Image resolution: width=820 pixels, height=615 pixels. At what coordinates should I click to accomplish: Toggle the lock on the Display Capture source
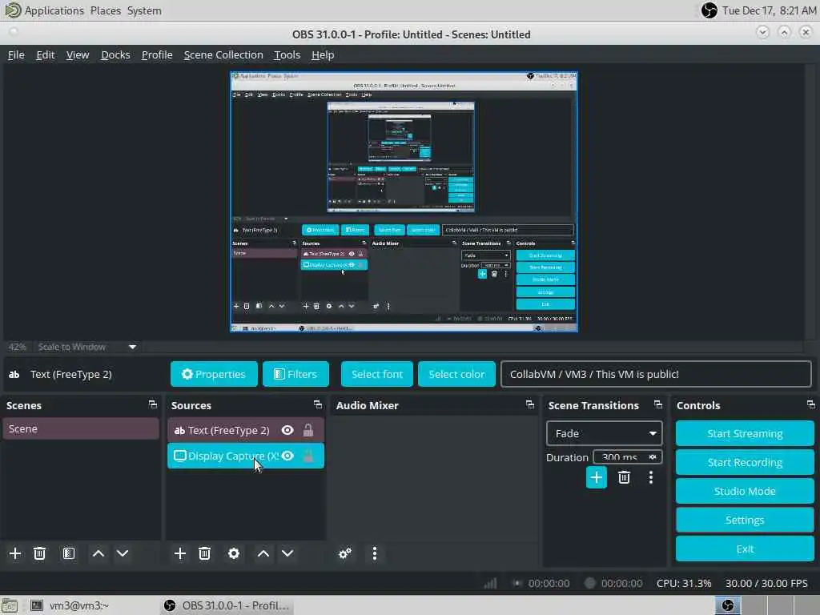click(308, 456)
